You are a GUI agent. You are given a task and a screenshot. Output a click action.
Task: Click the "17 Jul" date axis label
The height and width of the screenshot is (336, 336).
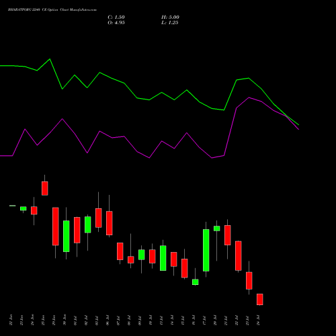pyautogui.click(x=205, y=320)
